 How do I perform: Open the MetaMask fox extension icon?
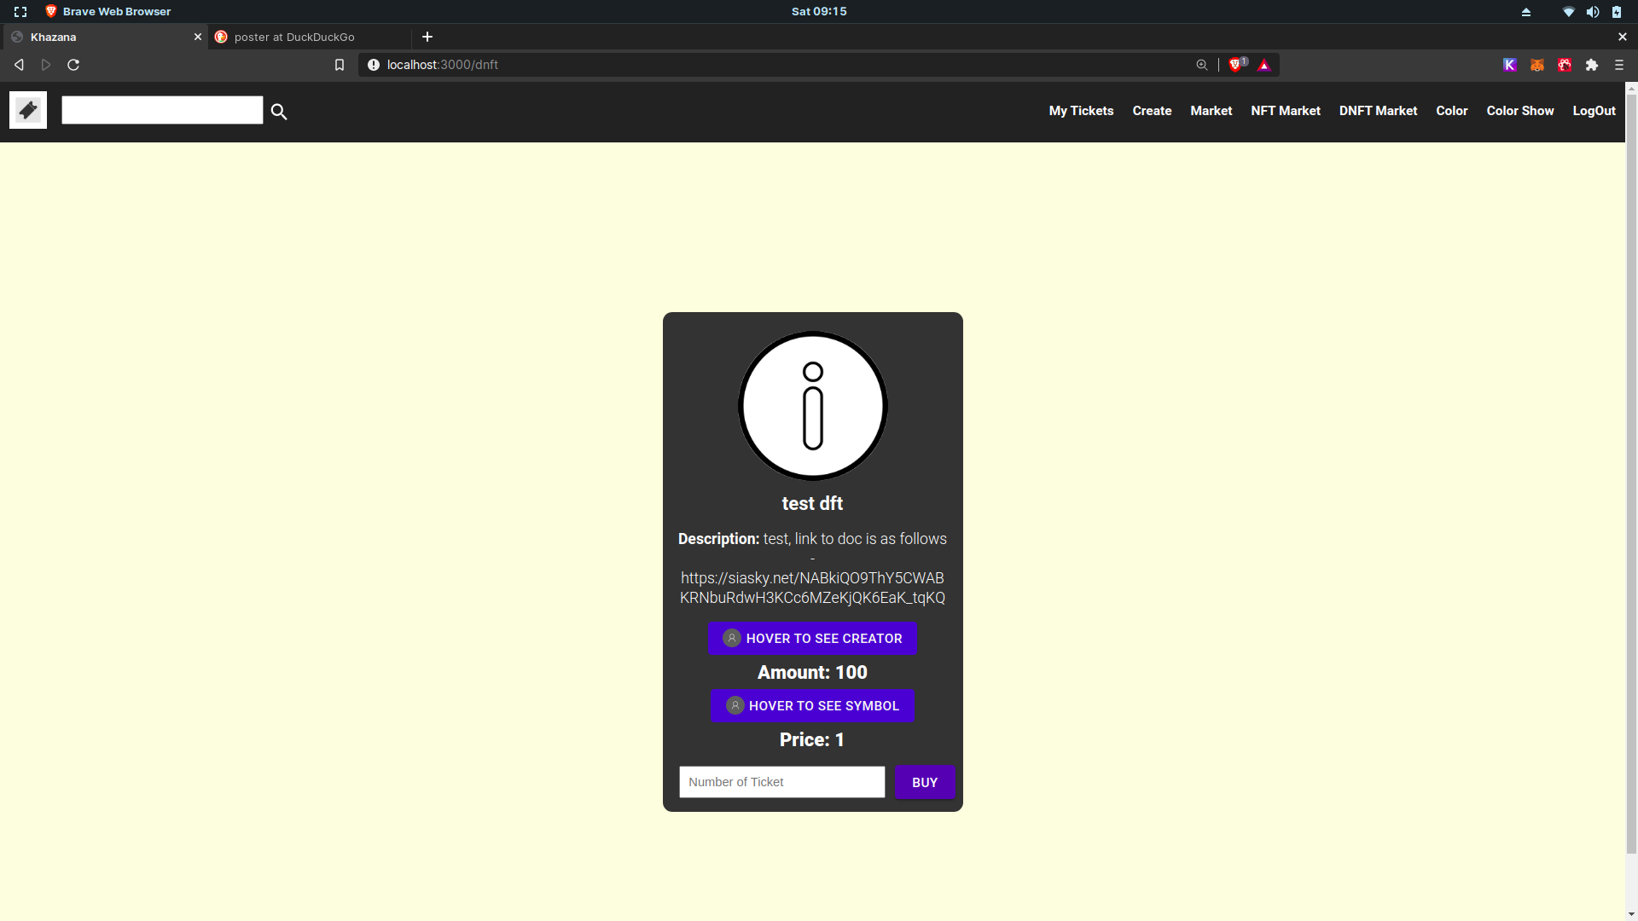pos(1537,65)
